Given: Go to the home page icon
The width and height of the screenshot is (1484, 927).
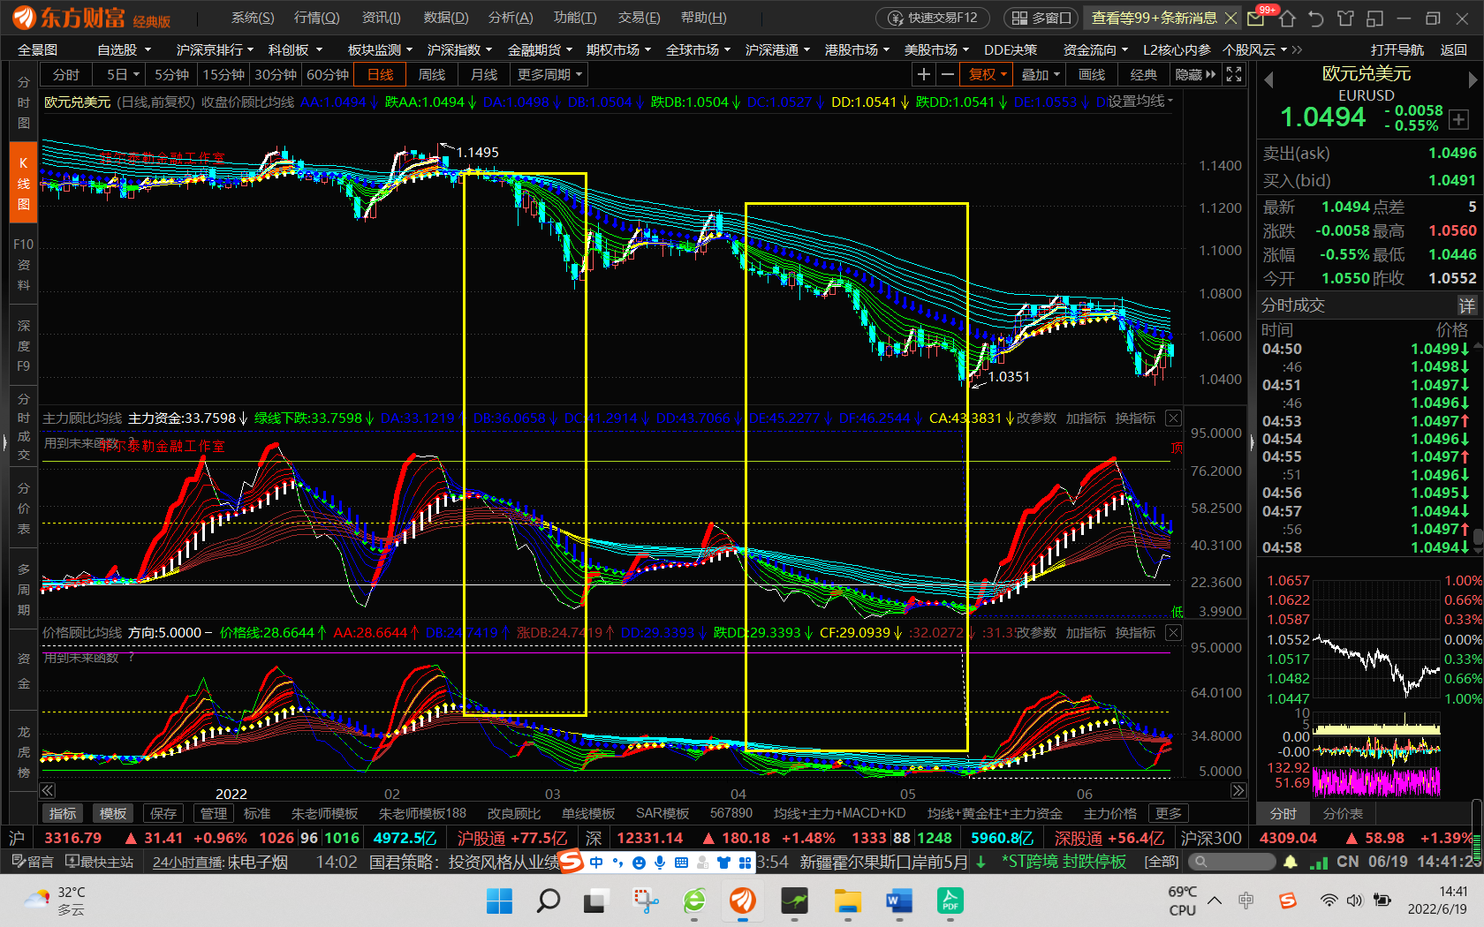Looking at the screenshot, I should 1287,18.
